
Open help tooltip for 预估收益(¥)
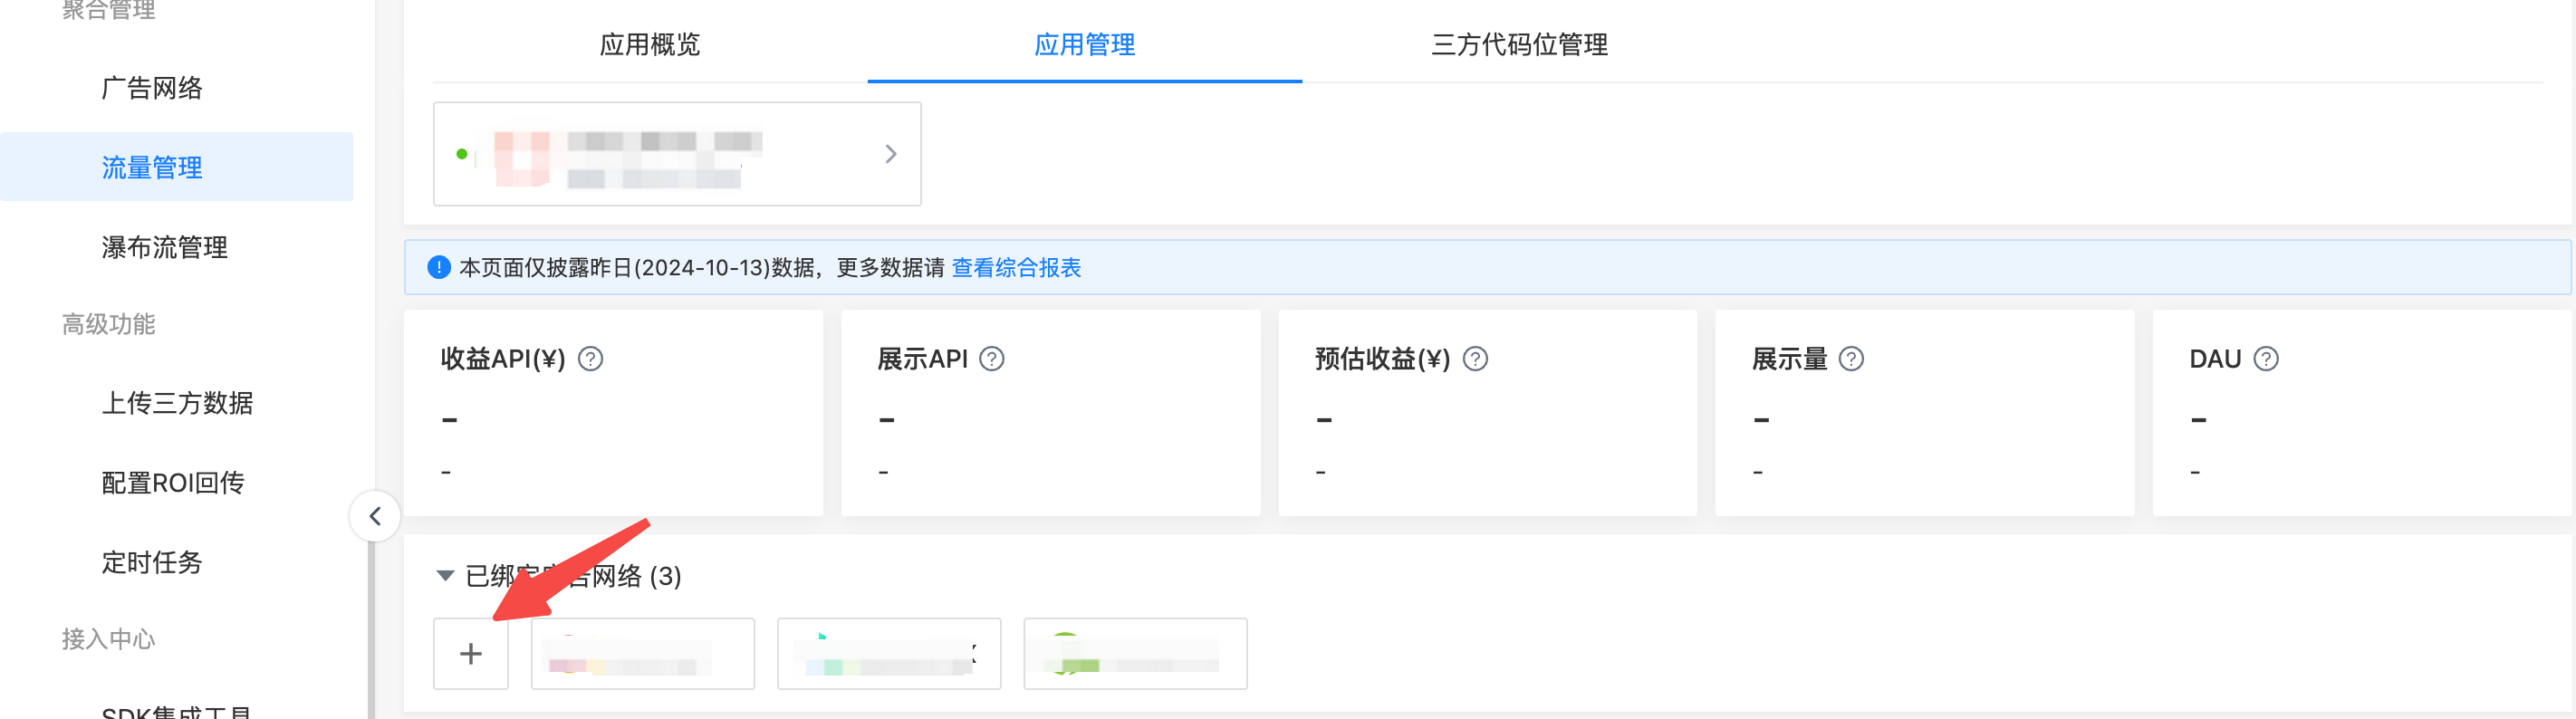point(1475,359)
